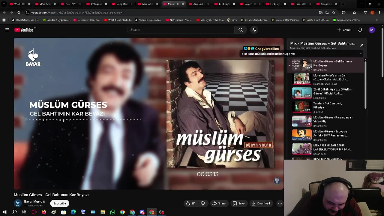Translate this page icon in address bar
The height and width of the screenshot is (216, 384).
point(321,13)
